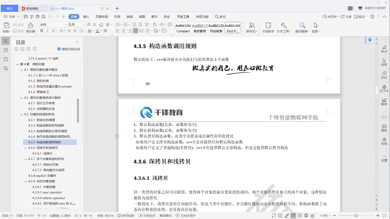
Task: Align text to the center
Action: pyautogui.click(x=124, y=31)
